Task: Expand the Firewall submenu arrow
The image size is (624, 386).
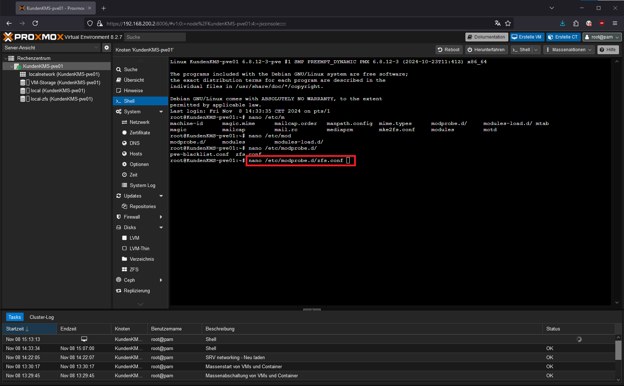Action: (x=161, y=217)
